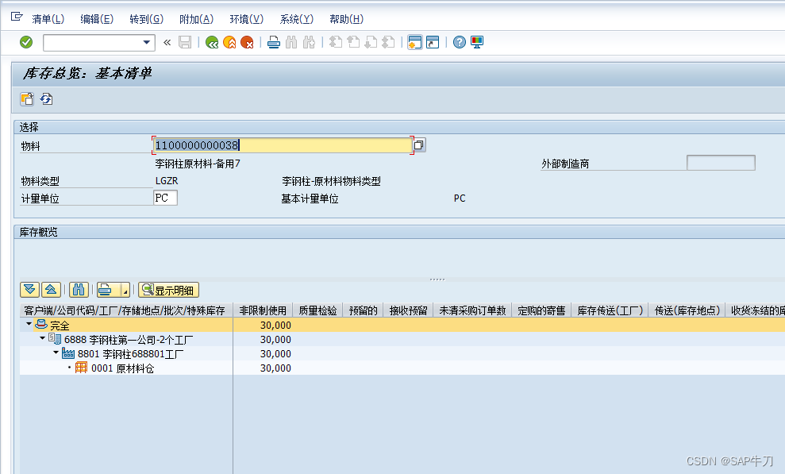Click the Customize Local Layout monitor icon
This screenshot has width=785, height=474.
(477, 43)
